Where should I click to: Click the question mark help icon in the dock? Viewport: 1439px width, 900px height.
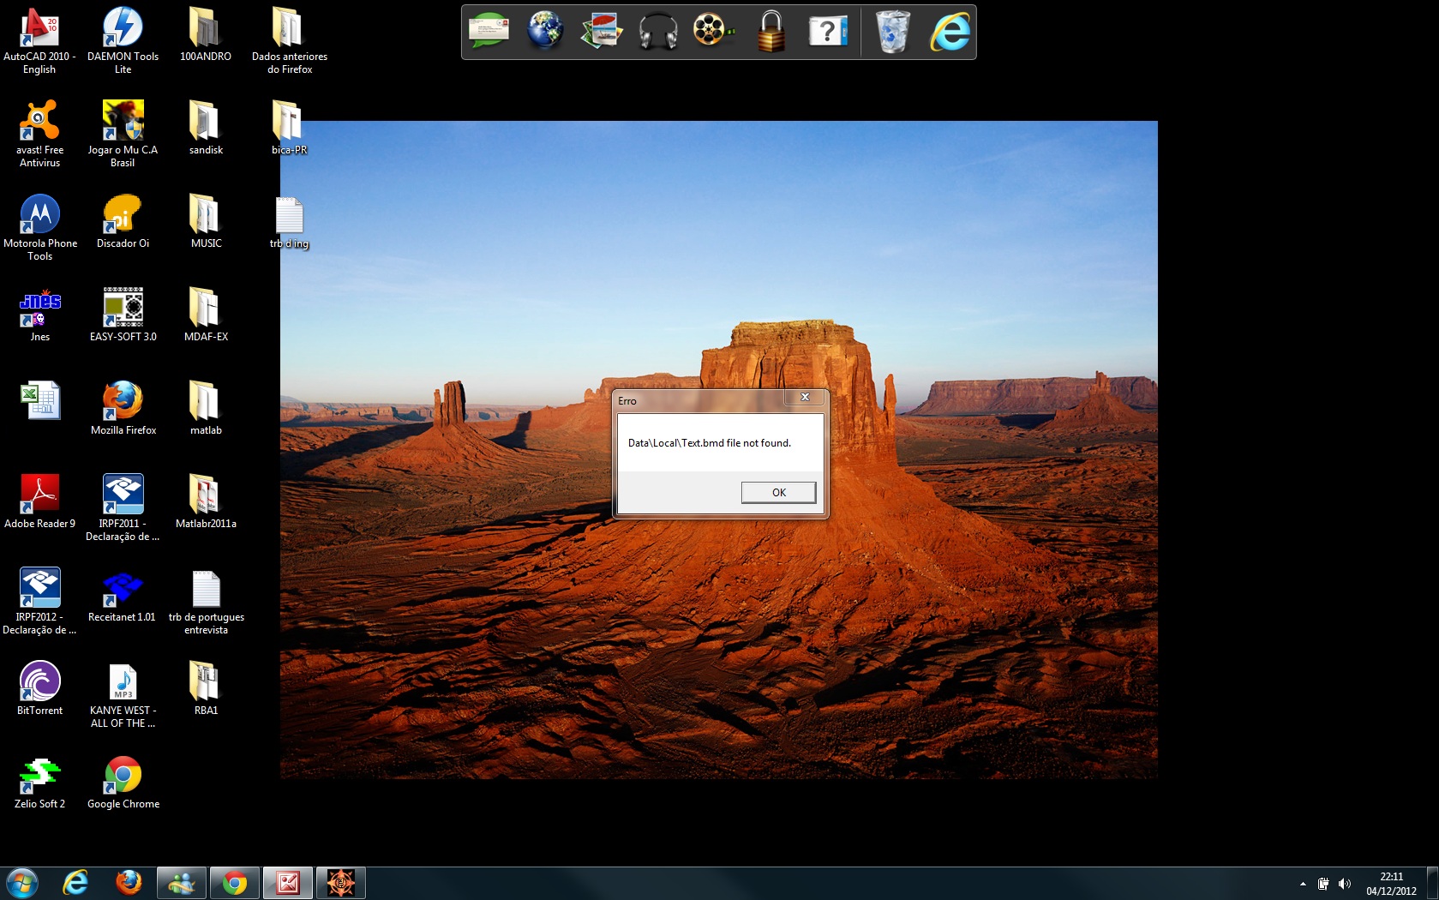[x=827, y=32]
